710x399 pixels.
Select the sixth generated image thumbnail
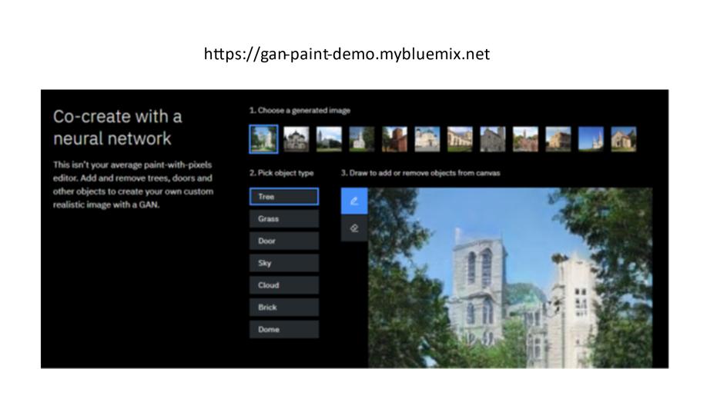427,139
